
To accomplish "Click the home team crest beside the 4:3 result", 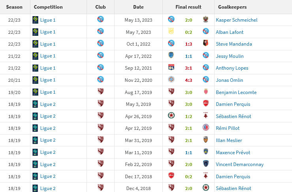I will 171,79.
